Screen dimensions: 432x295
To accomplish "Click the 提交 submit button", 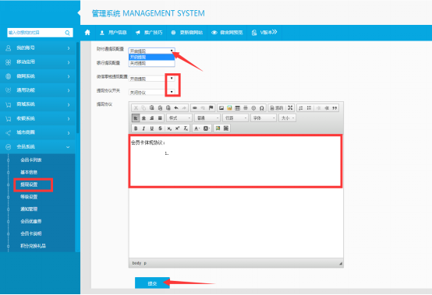I will click(152, 283).
